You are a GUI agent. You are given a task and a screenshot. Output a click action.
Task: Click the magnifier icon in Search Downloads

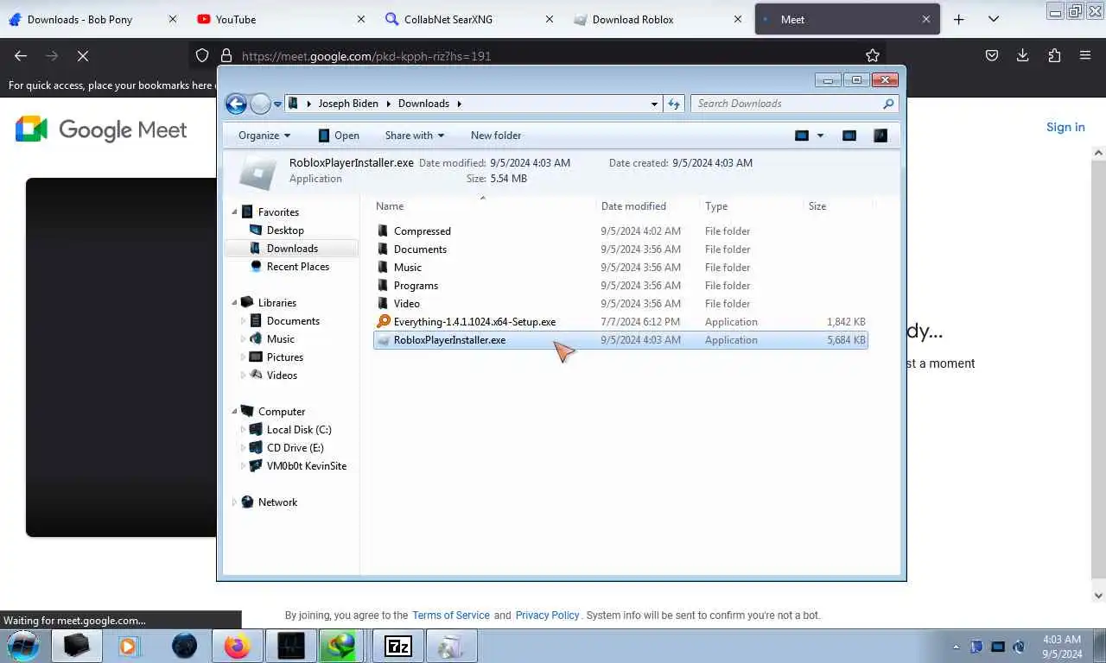[x=888, y=104]
